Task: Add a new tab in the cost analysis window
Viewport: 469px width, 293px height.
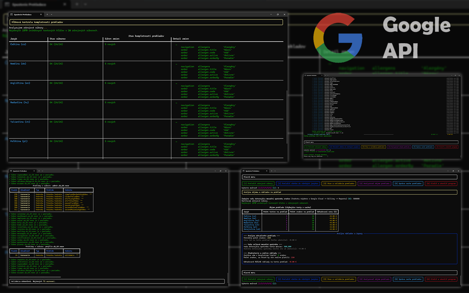Action: click(x=272, y=171)
